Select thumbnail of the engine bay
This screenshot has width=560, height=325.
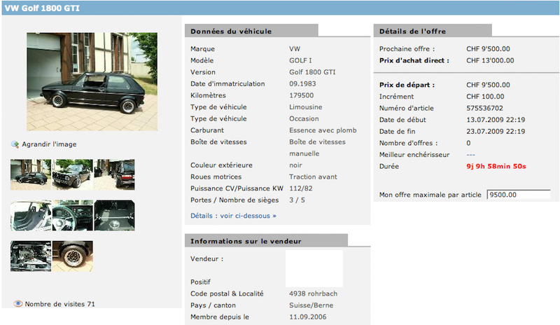31,256
